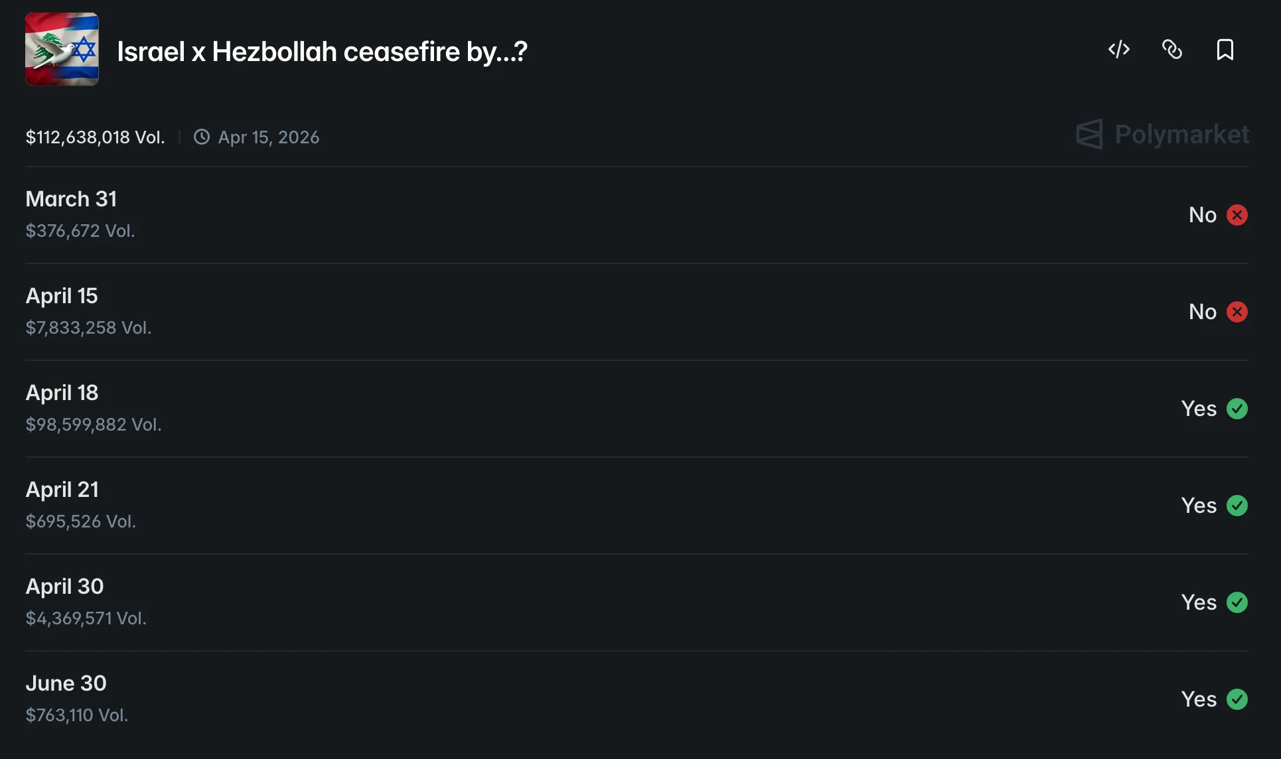Click the clock icon beside Apr 15, 2026
The height and width of the screenshot is (759, 1281).
point(202,137)
